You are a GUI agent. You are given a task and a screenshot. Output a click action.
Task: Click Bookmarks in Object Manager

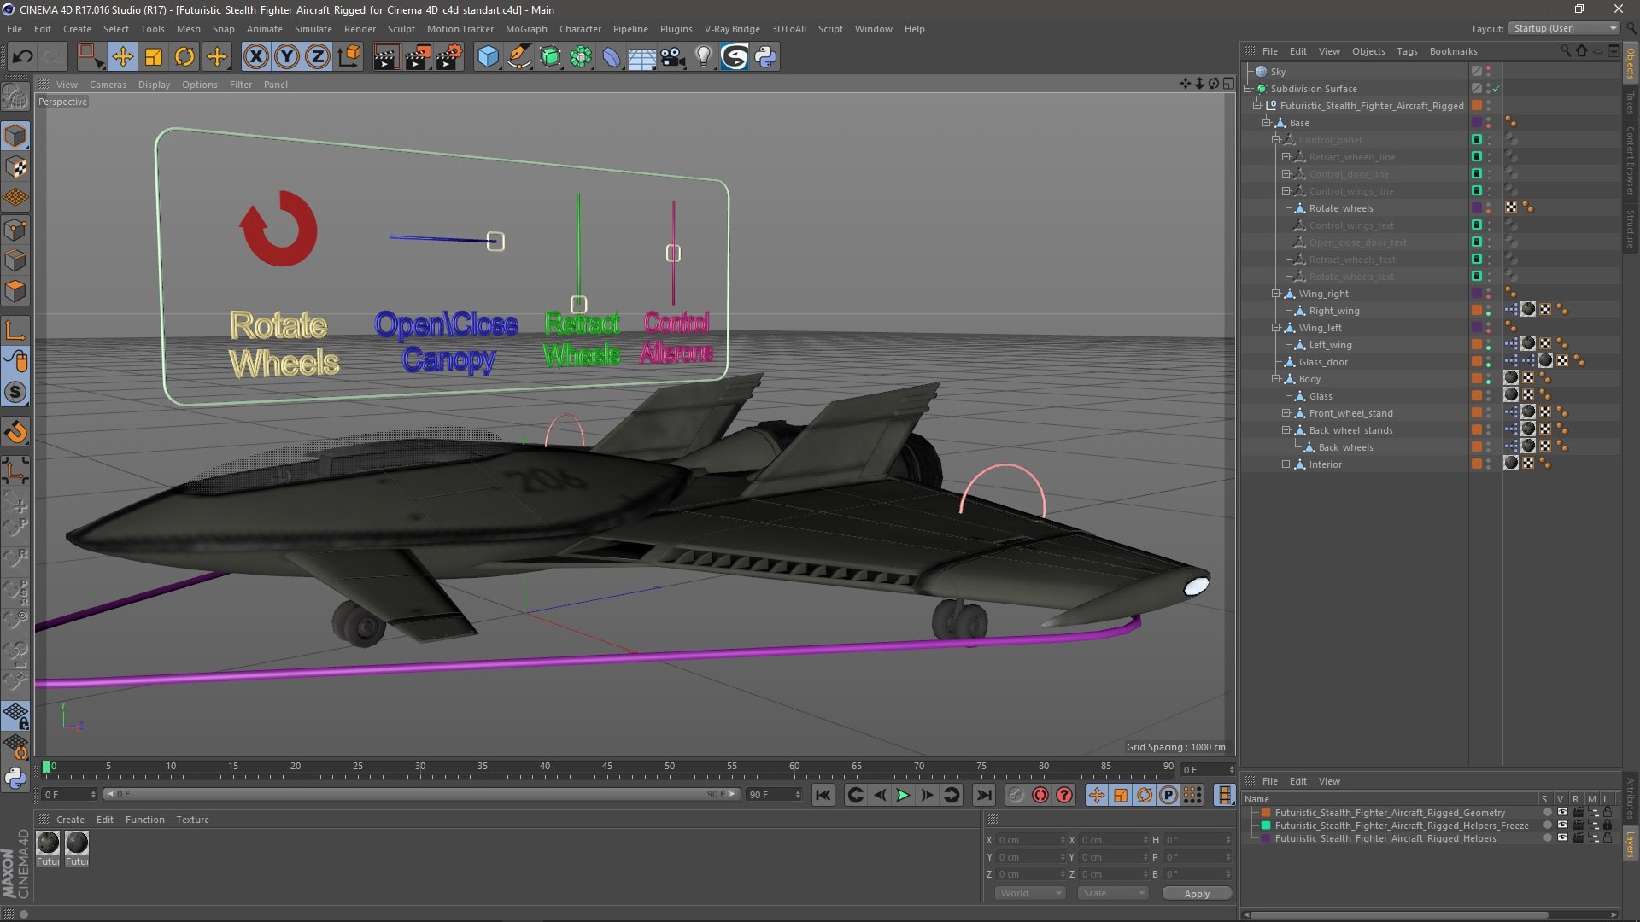1453,51
